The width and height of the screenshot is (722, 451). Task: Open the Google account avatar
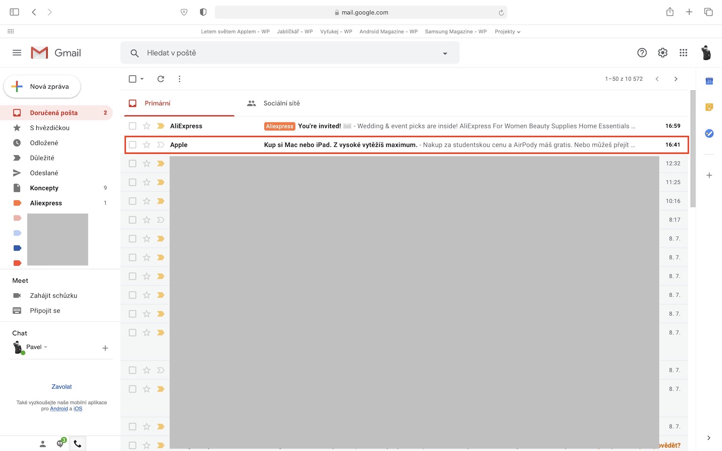coord(706,53)
